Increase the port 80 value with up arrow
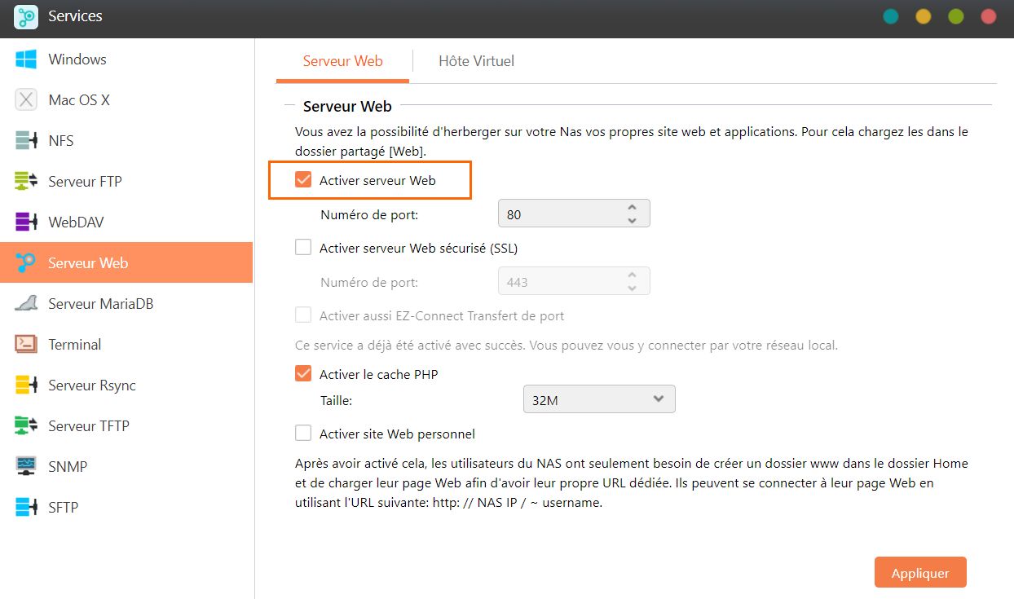The width and height of the screenshot is (1014, 599). (632, 208)
